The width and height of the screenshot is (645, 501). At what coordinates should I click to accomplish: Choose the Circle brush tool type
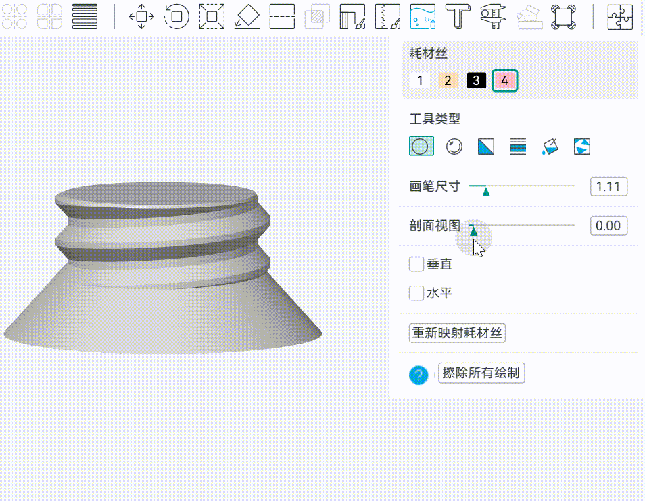tap(421, 147)
